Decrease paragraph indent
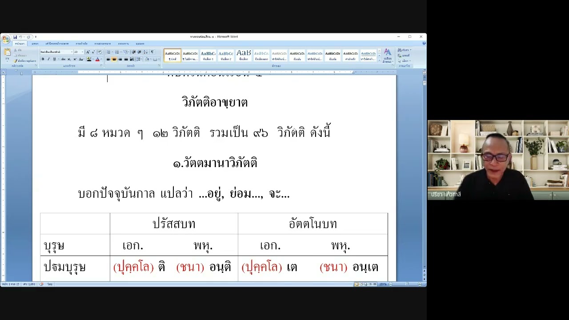Screen dimensions: 569x320 point(134,52)
